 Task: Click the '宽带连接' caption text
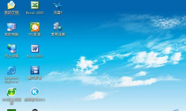(x=58, y=34)
